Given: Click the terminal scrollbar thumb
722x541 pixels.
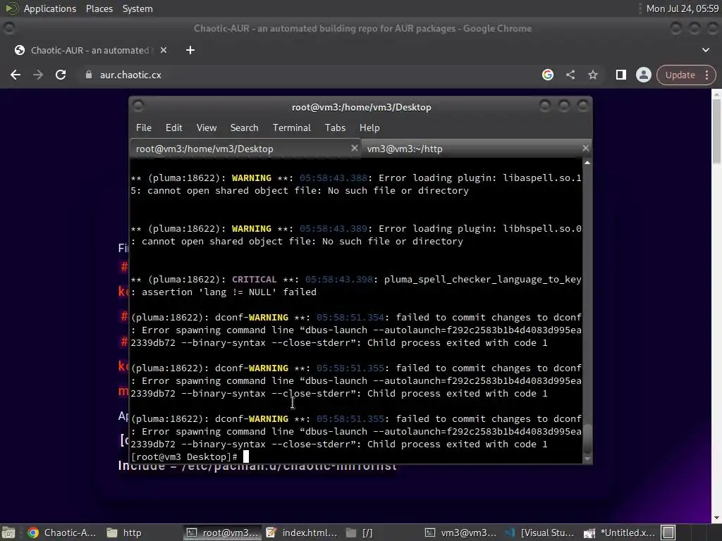Looking at the screenshot, I should (x=587, y=440).
